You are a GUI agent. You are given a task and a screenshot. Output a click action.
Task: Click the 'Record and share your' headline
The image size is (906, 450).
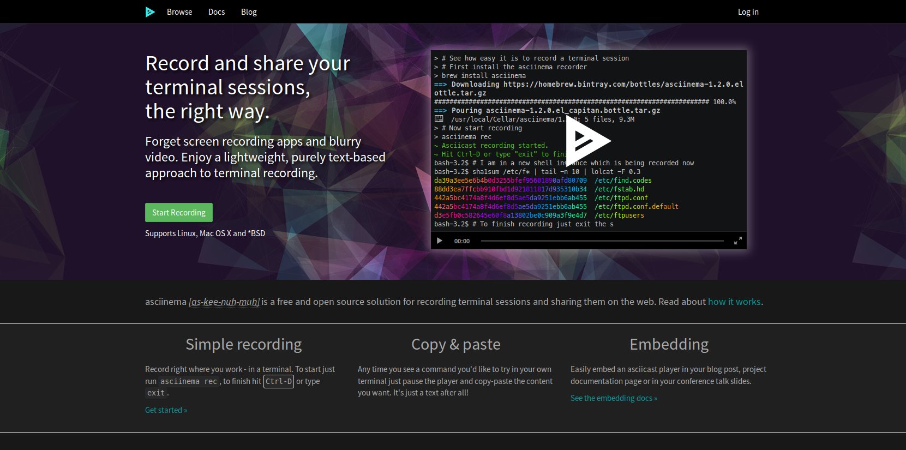248,63
